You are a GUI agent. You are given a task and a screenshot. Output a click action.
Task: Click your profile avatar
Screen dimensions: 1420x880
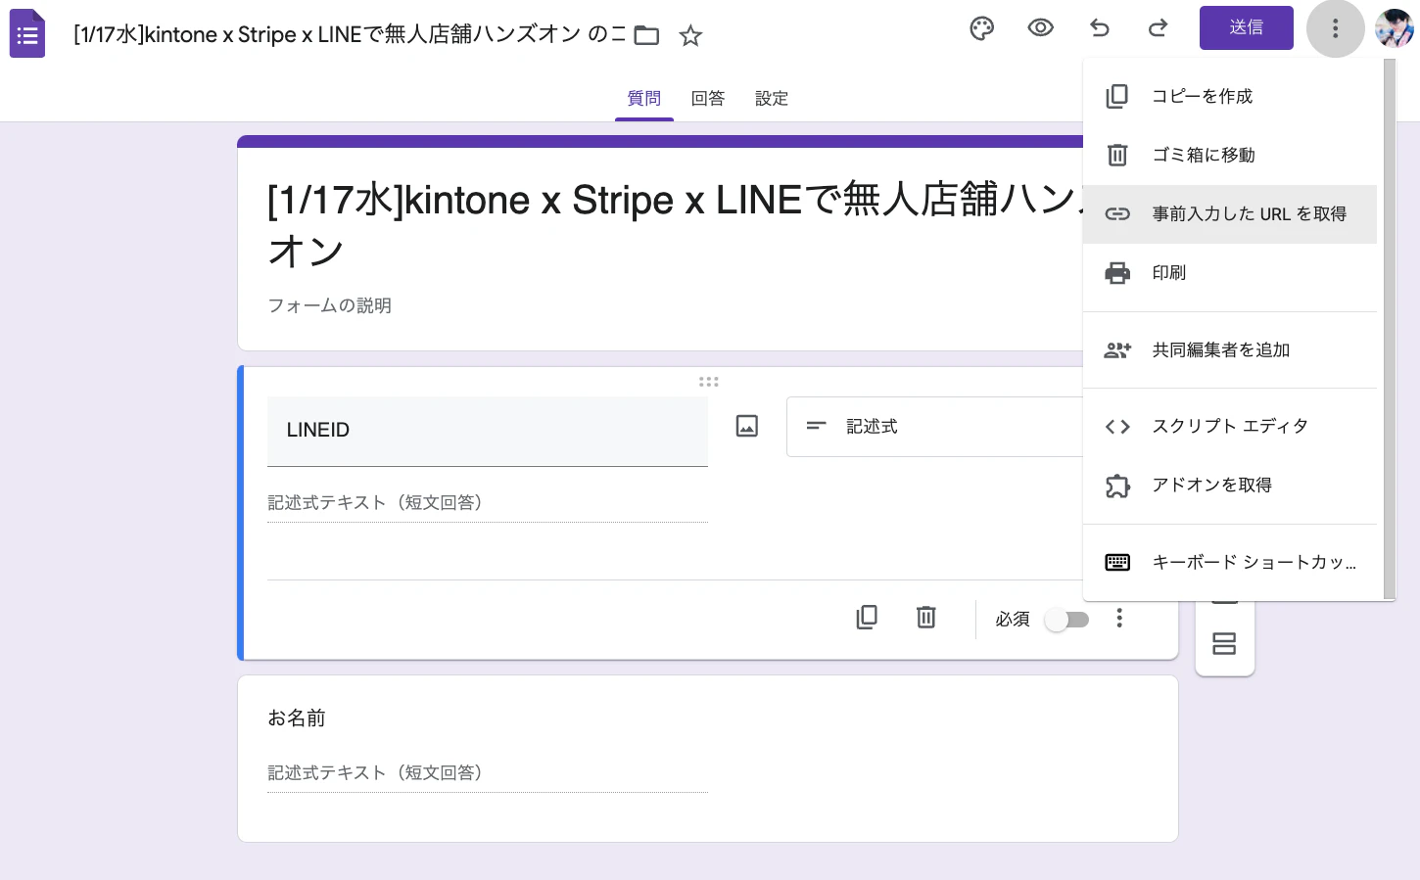tap(1392, 28)
